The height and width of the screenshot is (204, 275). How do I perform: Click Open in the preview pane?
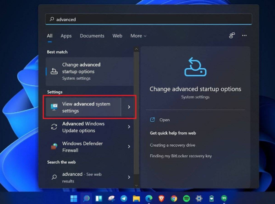tap(164, 120)
